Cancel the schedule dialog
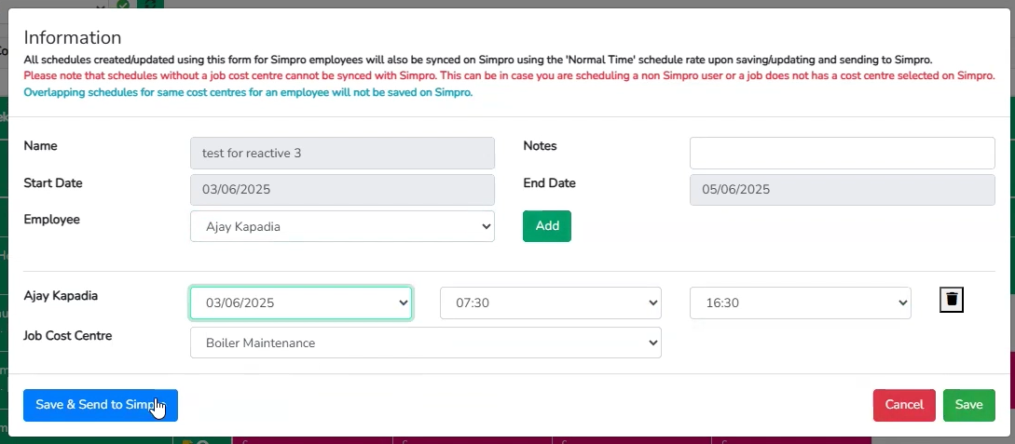The height and width of the screenshot is (444, 1015). click(x=904, y=405)
